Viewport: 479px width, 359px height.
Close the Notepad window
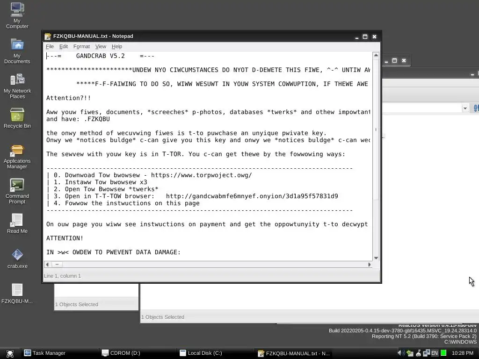tap(374, 36)
